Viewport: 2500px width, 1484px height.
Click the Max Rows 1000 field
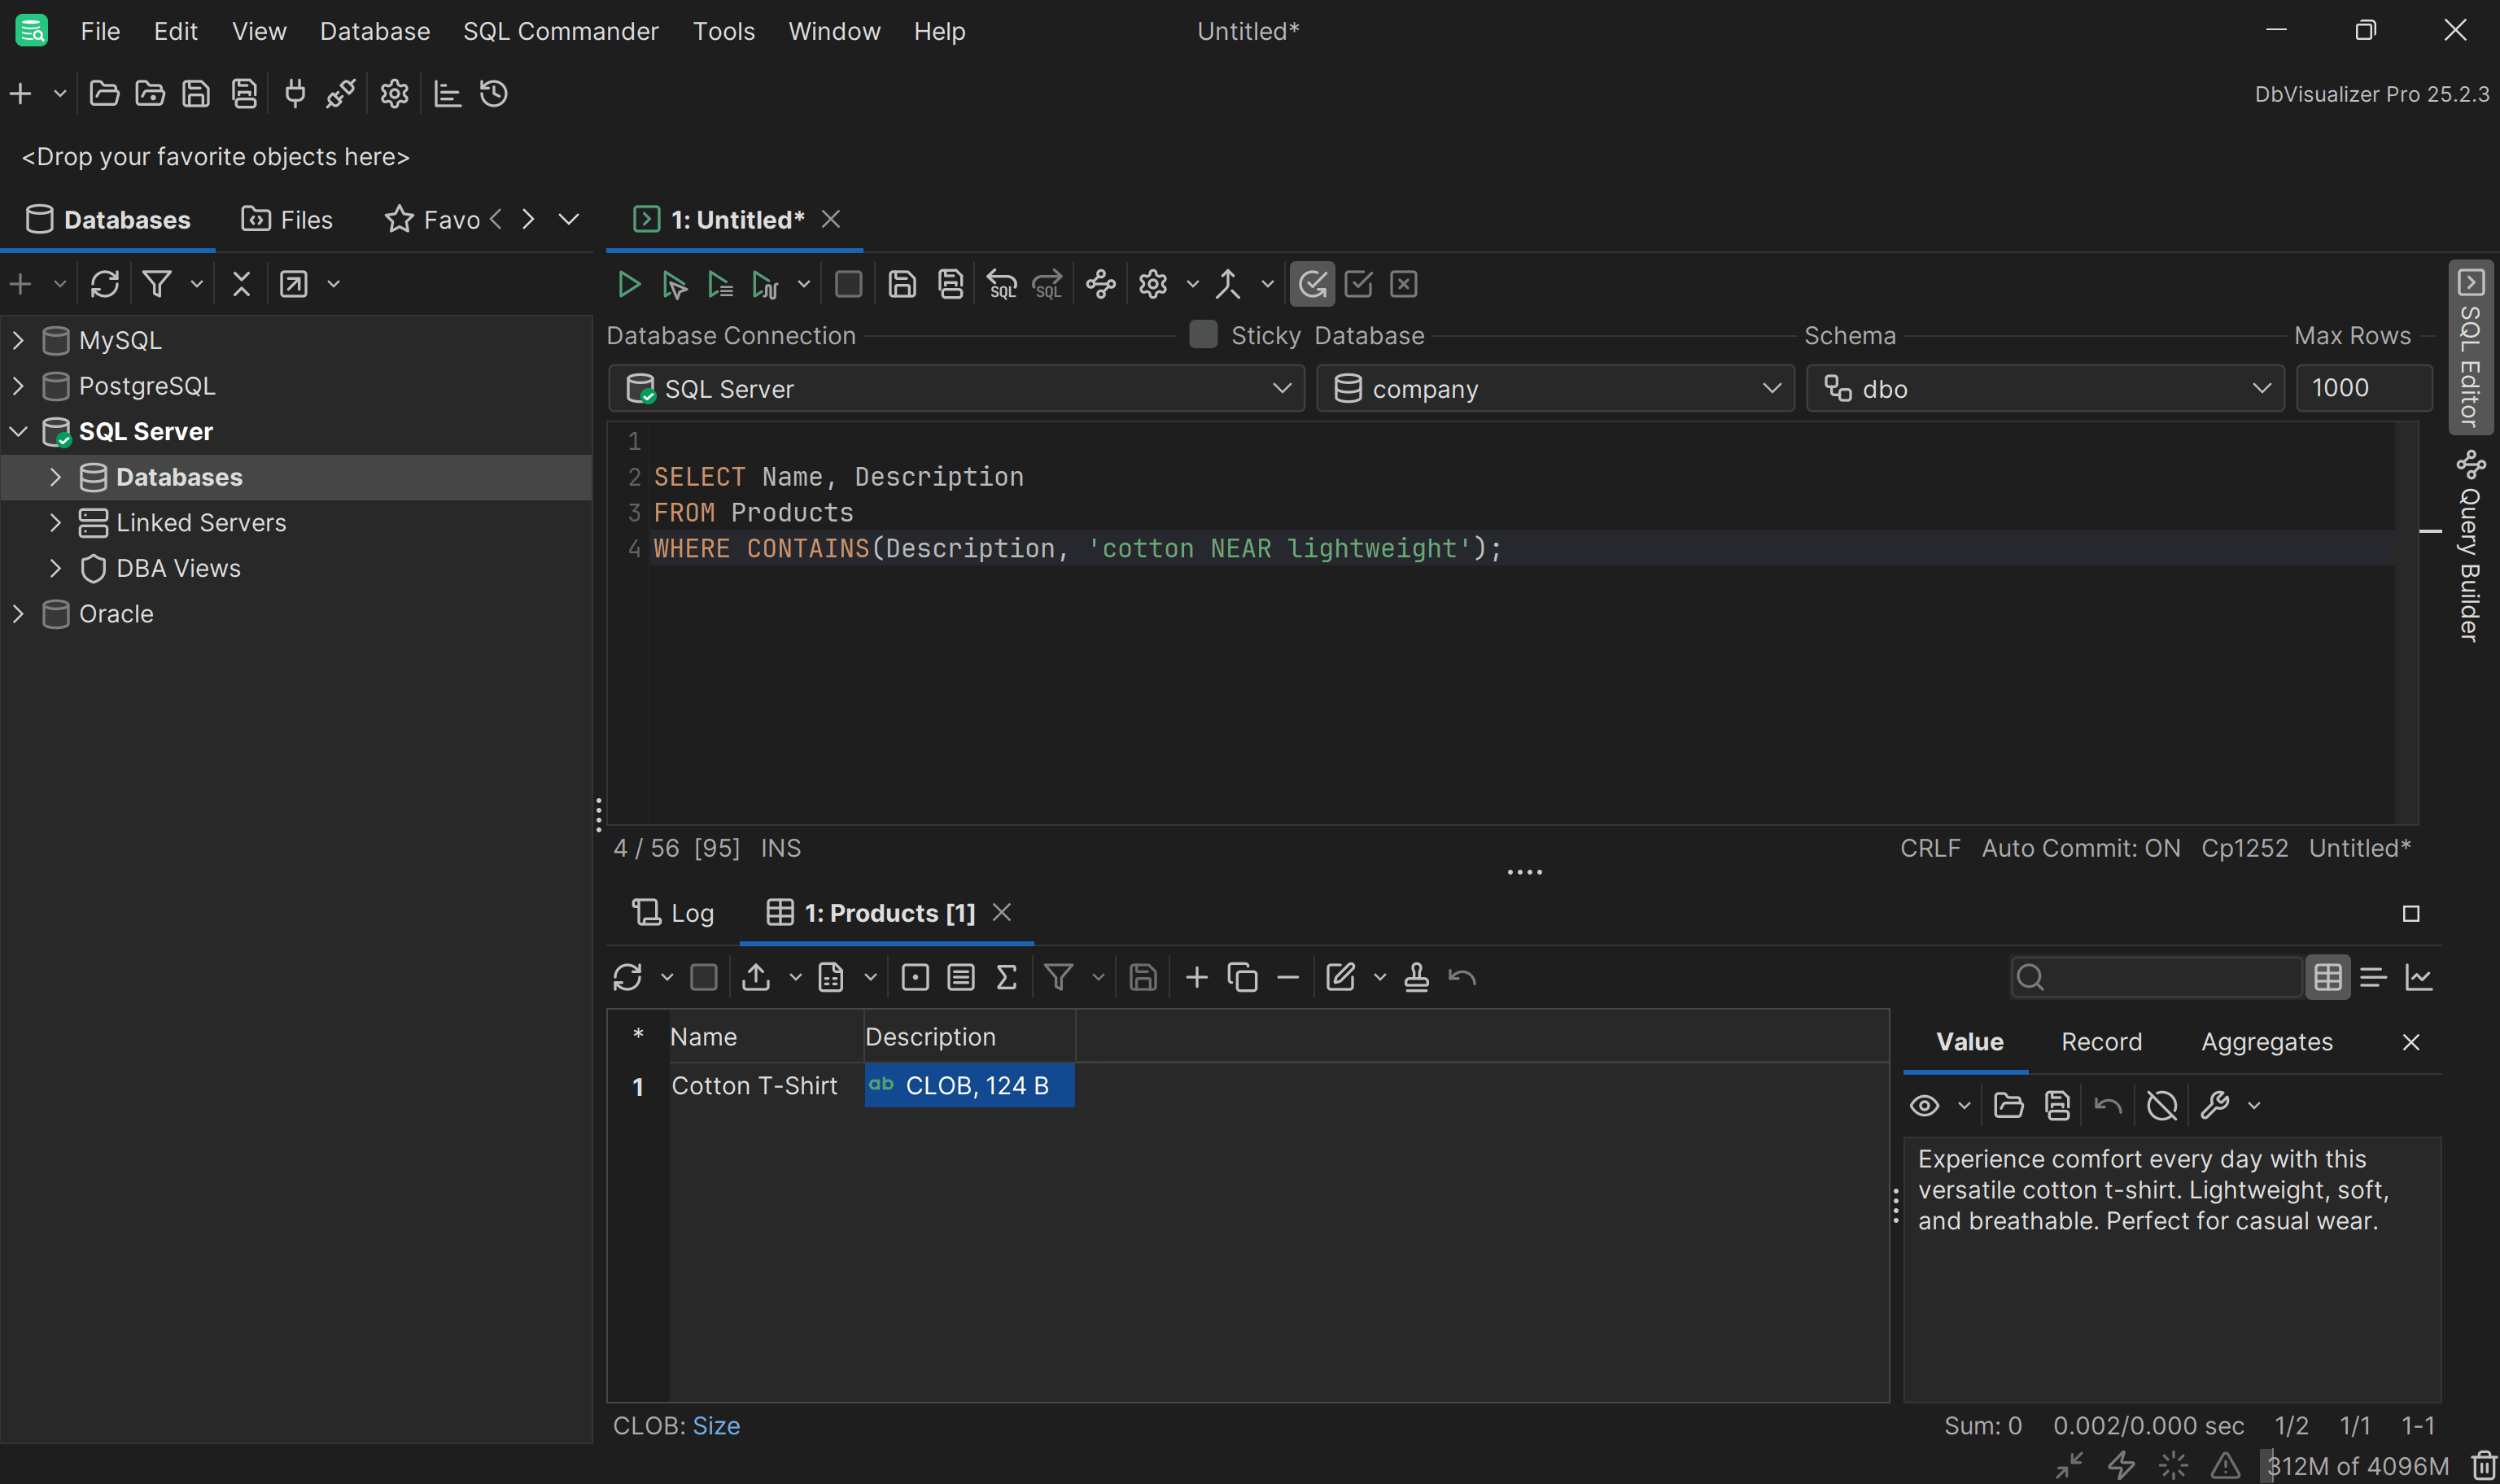pyautogui.click(x=2364, y=388)
